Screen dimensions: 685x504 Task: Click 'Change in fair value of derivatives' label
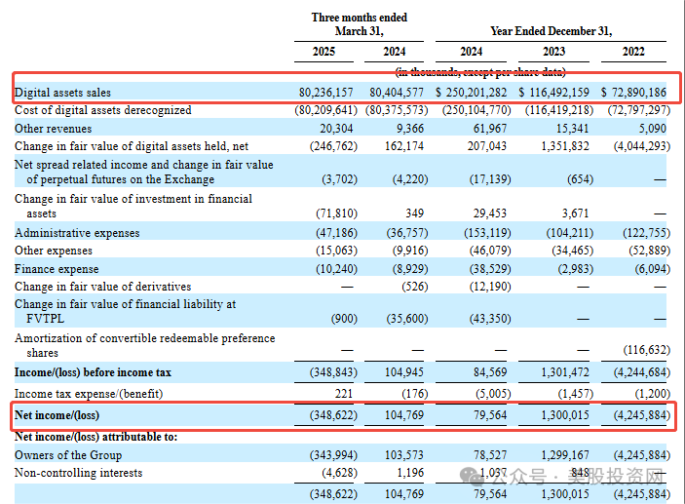pyautogui.click(x=103, y=287)
